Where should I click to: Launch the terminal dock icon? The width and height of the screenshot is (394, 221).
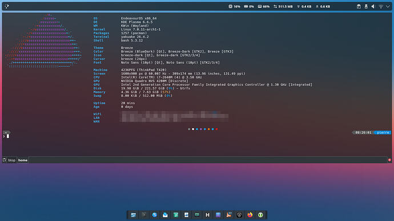click(x=144, y=215)
